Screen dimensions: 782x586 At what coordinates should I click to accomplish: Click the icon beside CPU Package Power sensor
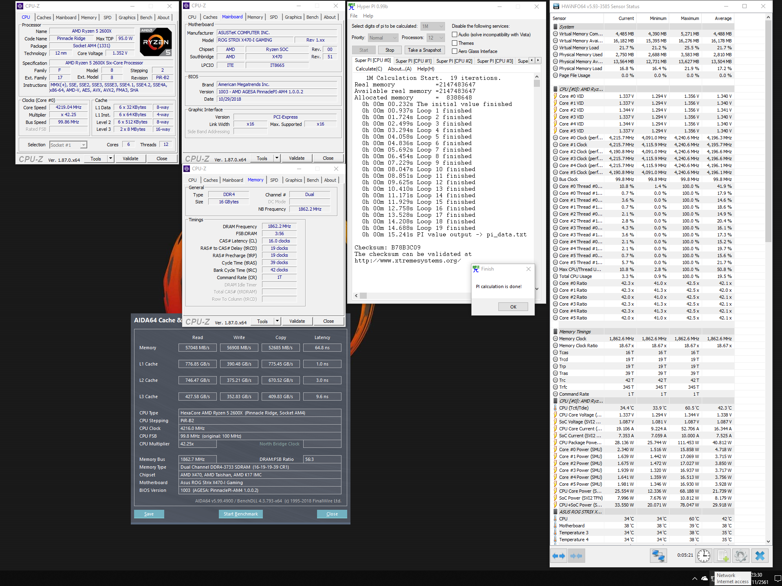(x=555, y=443)
